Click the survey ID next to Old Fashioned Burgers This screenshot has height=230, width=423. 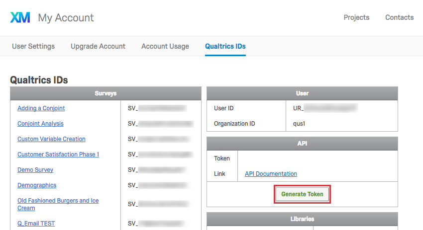pyautogui.click(x=158, y=204)
